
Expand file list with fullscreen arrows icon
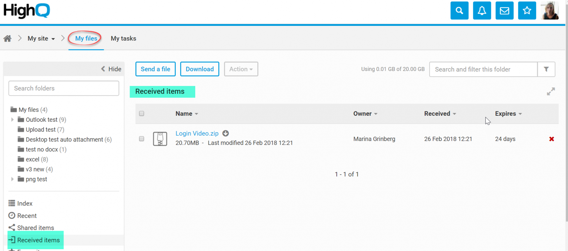551,92
